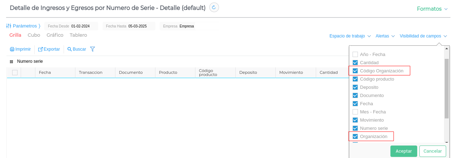Click the Imprimir printer icon
The image size is (459, 158).
point(12,49)
